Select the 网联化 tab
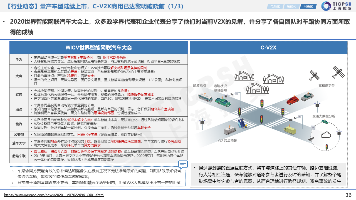Image resolution: width=356 pixels, height=200 pixels. click(308, 6)
